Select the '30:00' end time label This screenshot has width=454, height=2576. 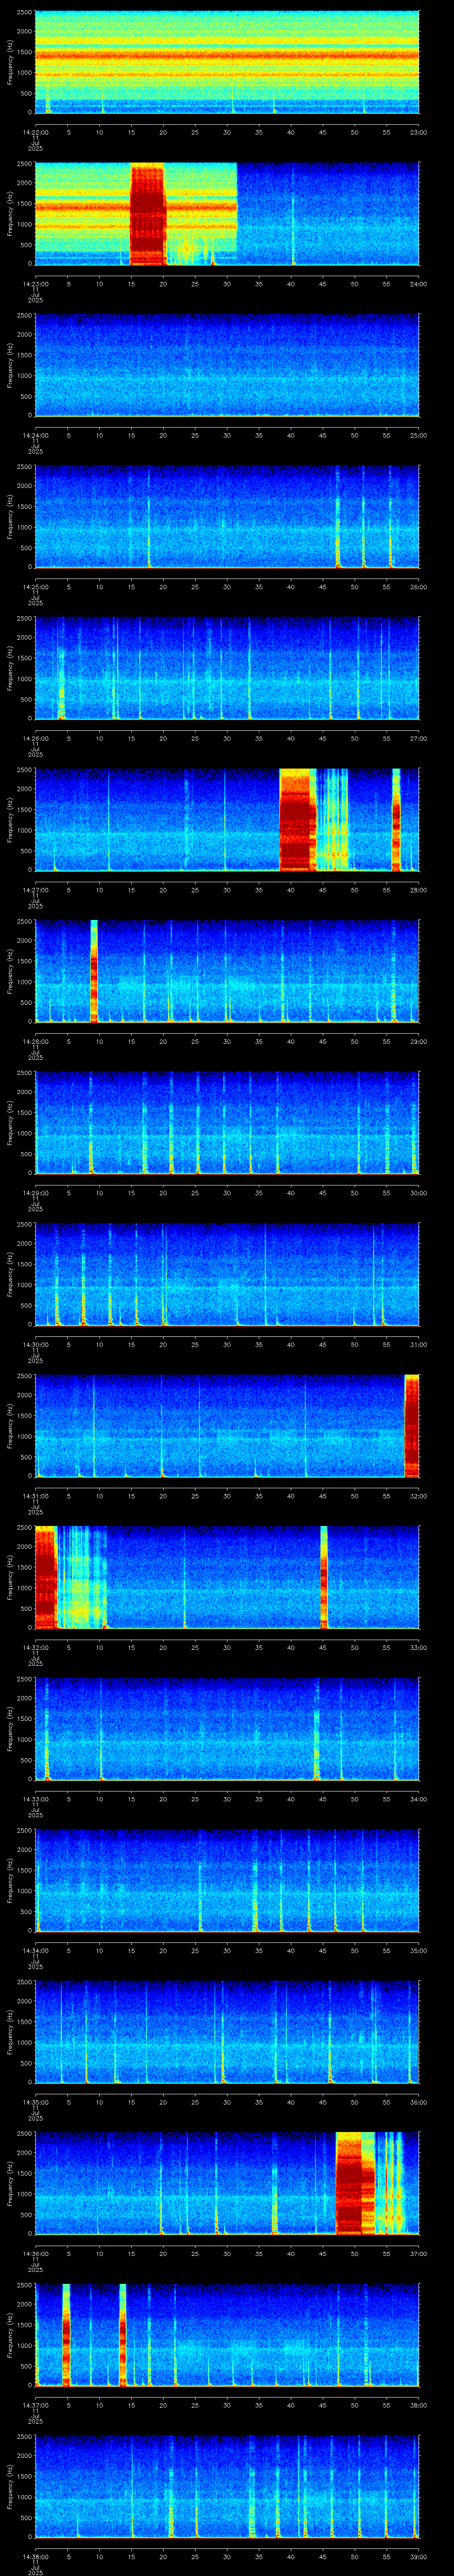(x=418, y=1193)
